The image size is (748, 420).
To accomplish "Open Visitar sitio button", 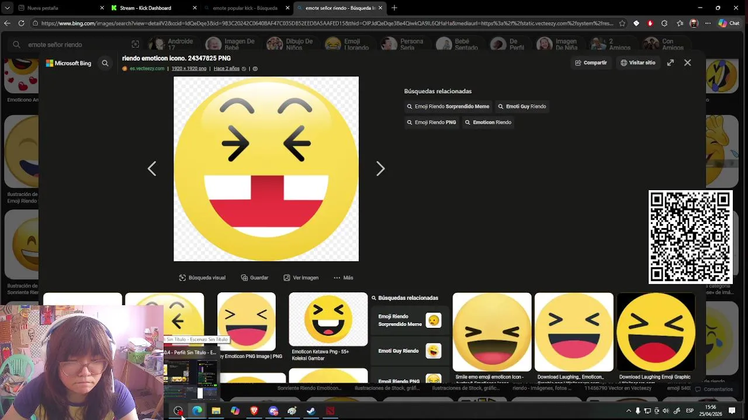I will pyautogui.click(x=638, y=62).
